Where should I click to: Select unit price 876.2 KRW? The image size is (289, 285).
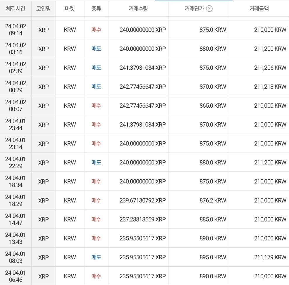tap(213, 200)
